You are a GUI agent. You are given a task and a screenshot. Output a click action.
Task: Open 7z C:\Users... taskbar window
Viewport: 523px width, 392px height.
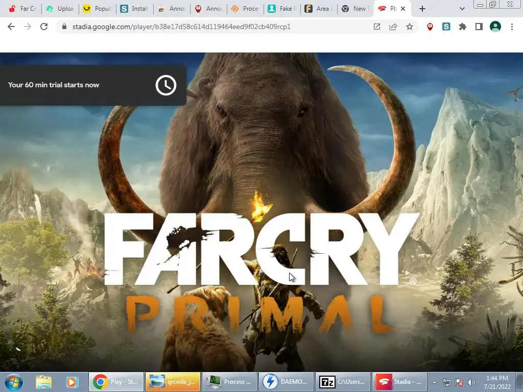(343, 382)
